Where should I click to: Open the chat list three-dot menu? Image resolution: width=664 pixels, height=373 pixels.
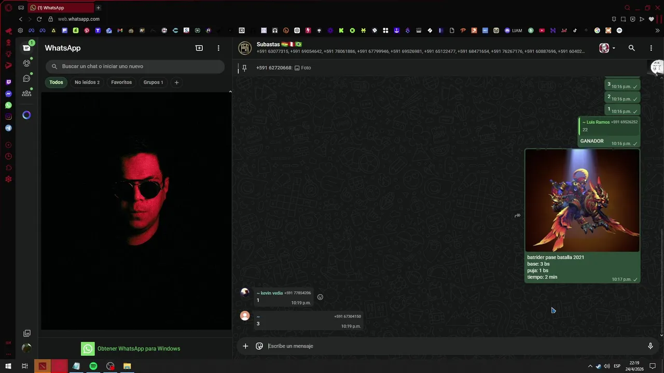click(218, 48)
